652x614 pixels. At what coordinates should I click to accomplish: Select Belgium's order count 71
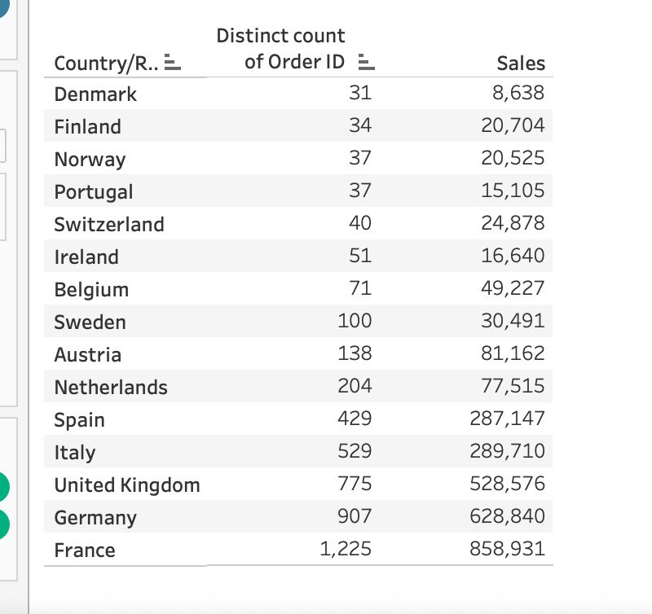tap(360, 288)
